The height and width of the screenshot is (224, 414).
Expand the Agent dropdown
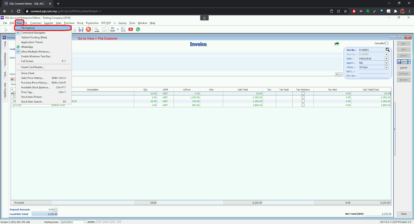(x=386, y=63)
